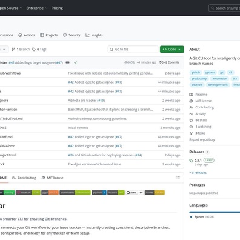Switch to the Contributing tab in readme
240x240 pixels.
24,178
